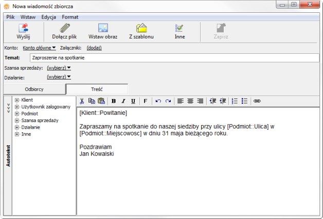Screen dimensions: 323x219
Task: Click the Dołącz plik paperclip icon
Action: [65, 28]
